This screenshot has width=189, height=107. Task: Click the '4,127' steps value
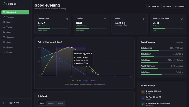(41, 23)
